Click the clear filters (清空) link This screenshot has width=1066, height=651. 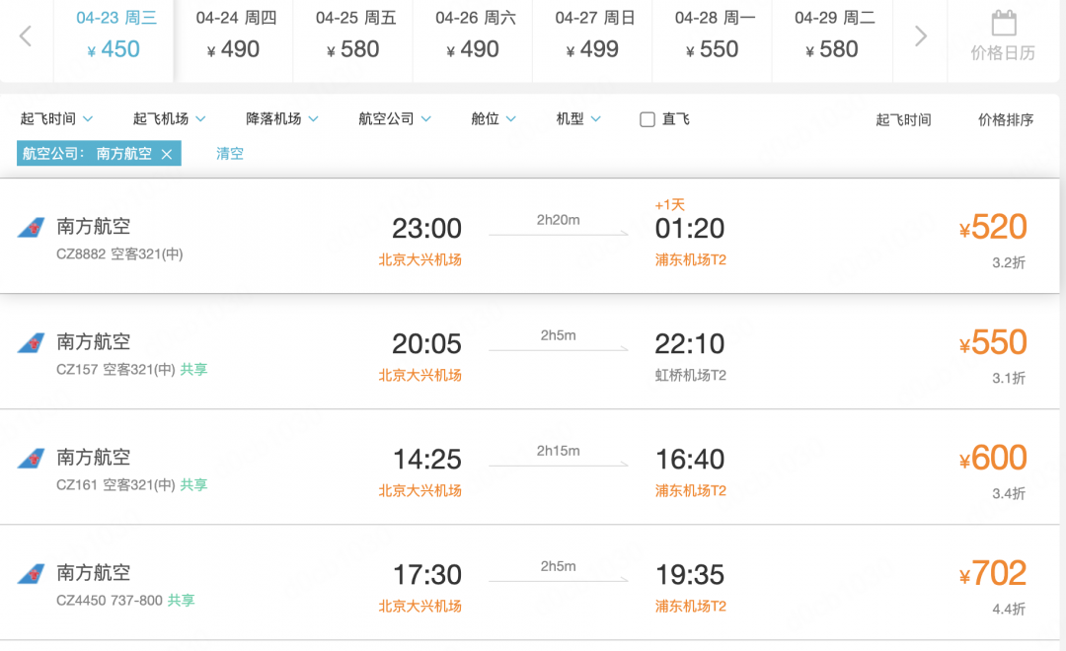(230, 154)
